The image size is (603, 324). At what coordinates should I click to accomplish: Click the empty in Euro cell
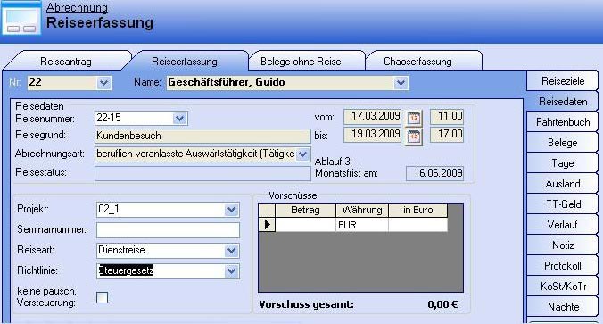pyautogui.click(x=418, y=225)
